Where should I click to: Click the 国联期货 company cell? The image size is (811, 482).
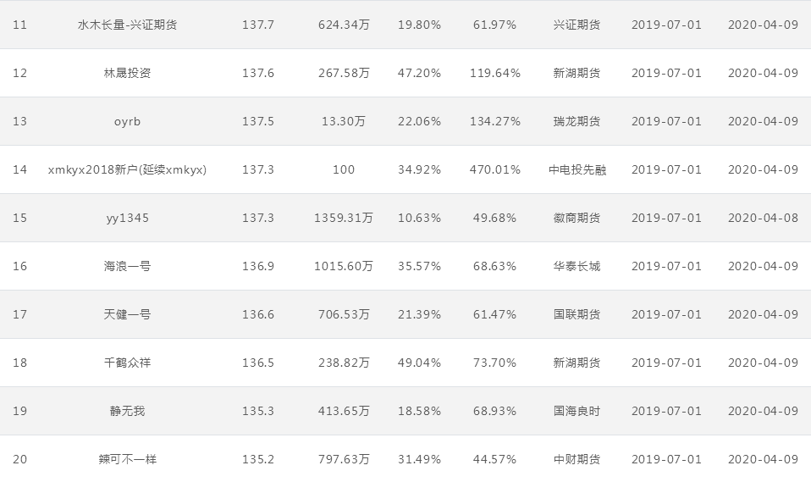point(577,314)
